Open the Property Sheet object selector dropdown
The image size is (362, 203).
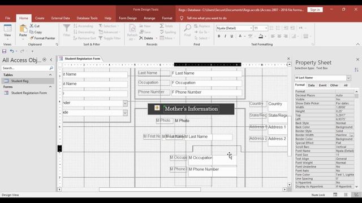pyautogui.click(x=348, y=78)
